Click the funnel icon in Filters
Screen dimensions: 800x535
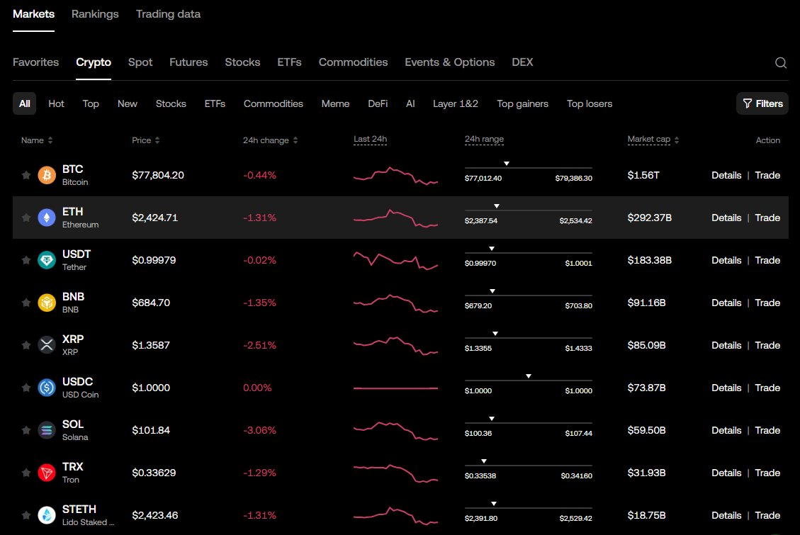[748, 103]
